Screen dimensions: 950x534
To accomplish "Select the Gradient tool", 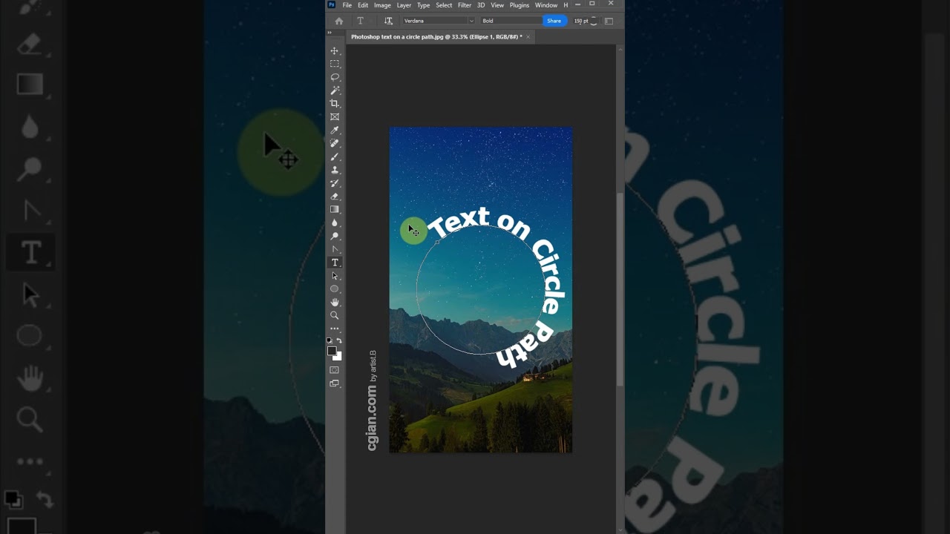I will pos(335,209).
